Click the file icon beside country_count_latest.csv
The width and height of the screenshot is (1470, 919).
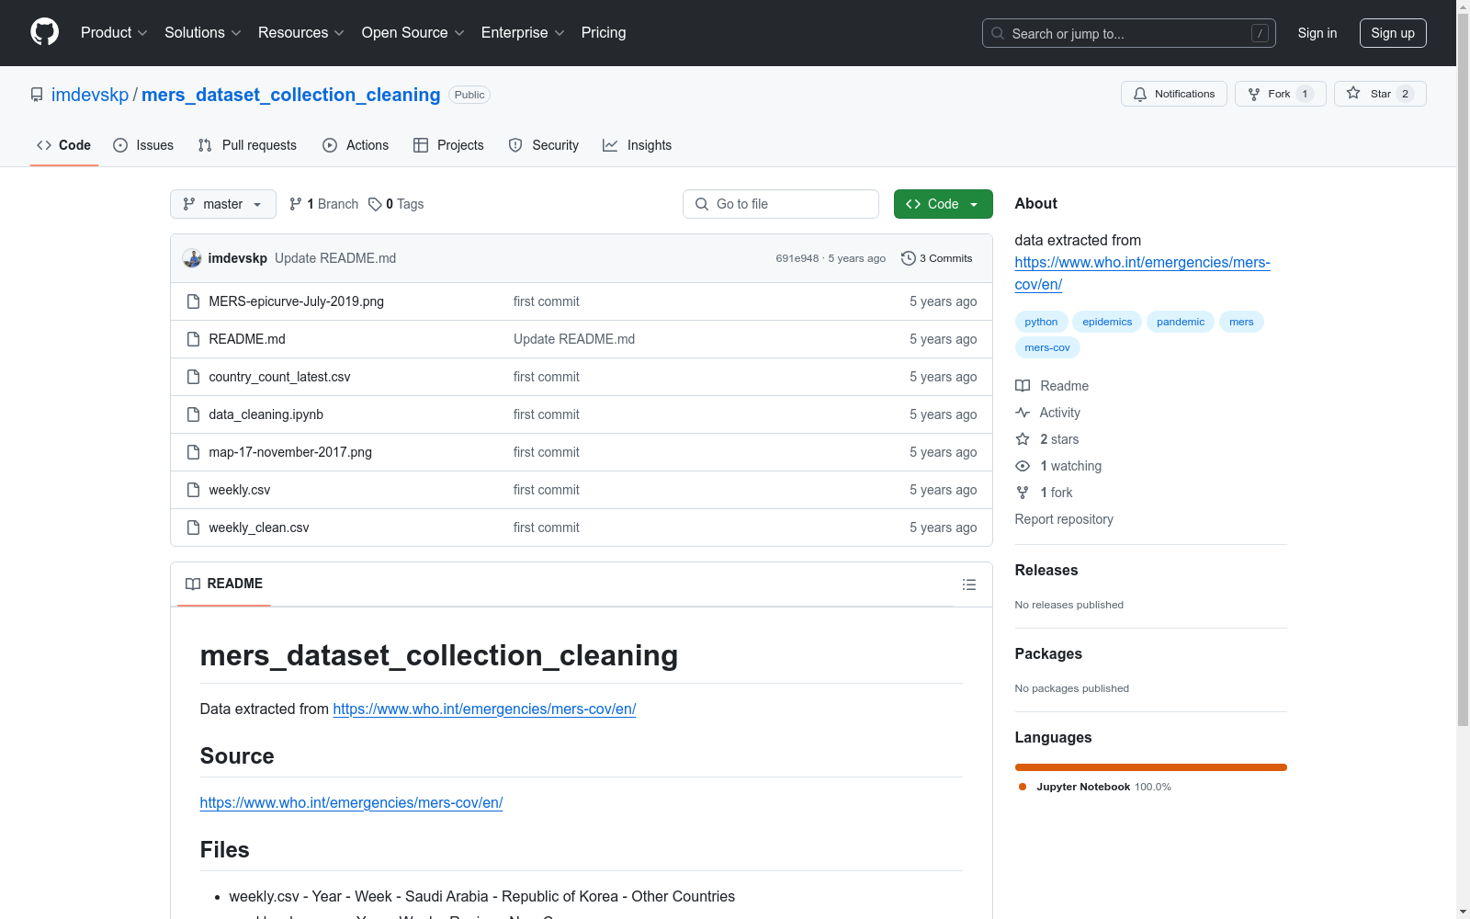(193, 377)
